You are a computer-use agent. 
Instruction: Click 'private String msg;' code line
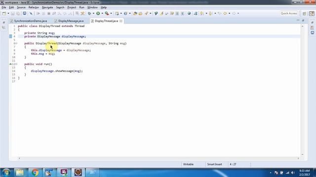pyautogui.click(x=39, y=33)
